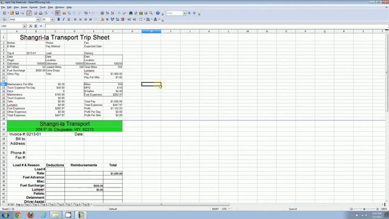Toggle Edit File mode icon

coord(29,13)
